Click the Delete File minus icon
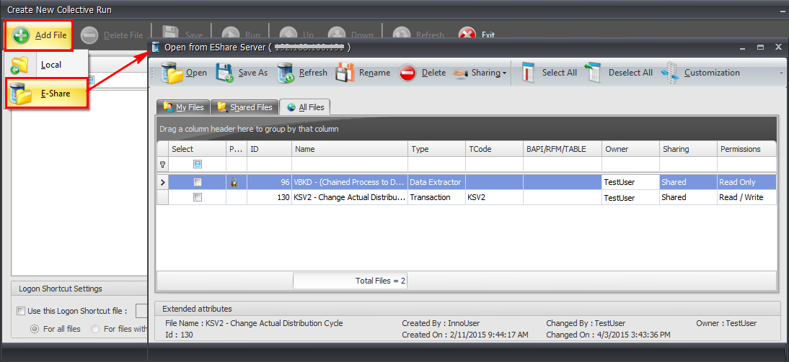 [89, 36]
